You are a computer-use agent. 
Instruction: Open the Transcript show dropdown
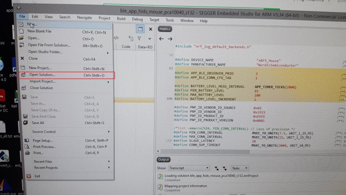(x=189, y=168)
